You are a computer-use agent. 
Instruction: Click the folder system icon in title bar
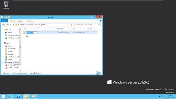click(2, 17)
